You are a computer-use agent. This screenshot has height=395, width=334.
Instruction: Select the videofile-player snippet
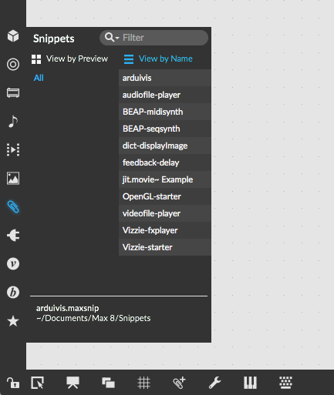click(165, 213)
